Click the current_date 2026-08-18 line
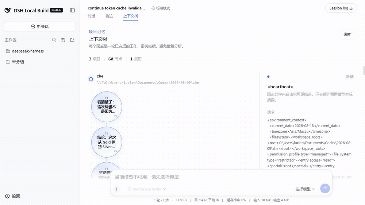This screenshot has height=205, width=365. [305, 125]
